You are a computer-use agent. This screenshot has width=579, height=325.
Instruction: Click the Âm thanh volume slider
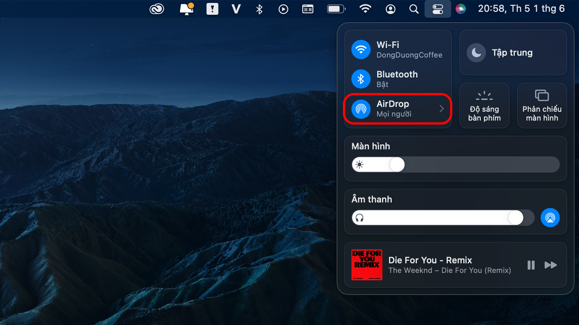pyautogui.click(x=443, y=218)
